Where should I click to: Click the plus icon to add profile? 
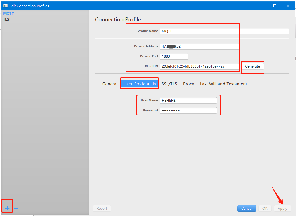coord(7,208)
